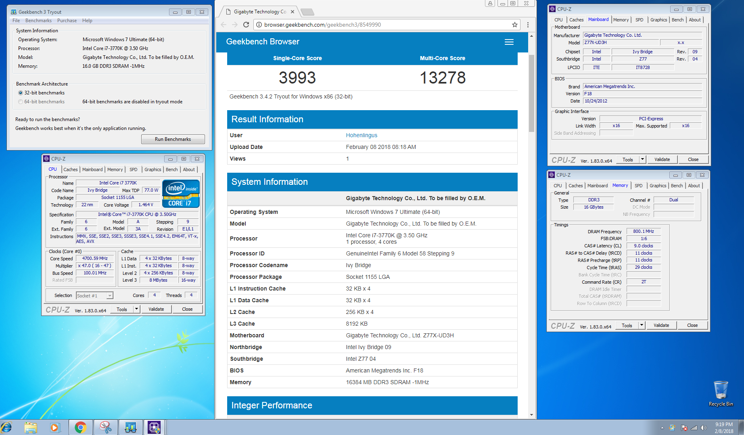The height and width of the screenshot is (435, 744).
Task: Click the Intel Core i7 logo in CPU-Z
Action: coord(181,194)
